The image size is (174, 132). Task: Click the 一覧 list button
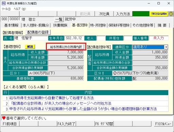pos(59,19)
